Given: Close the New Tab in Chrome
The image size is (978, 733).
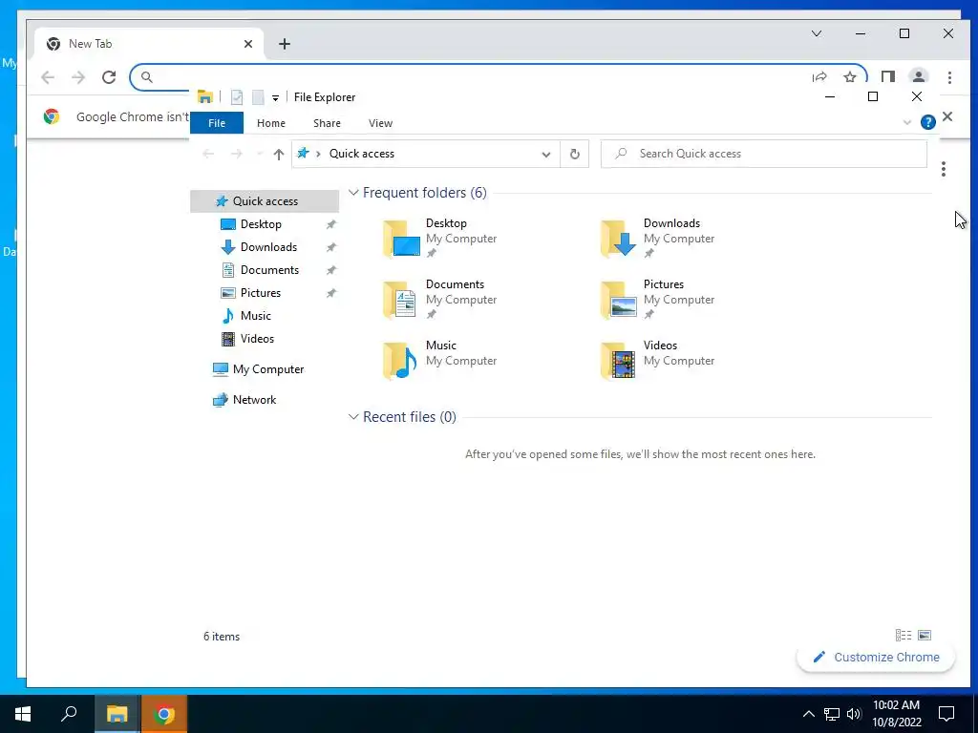Looking at the screenshot, I should [x=248, y=44].
